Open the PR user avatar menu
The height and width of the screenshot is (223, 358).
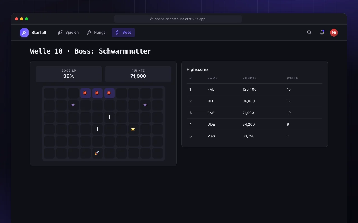334,33
